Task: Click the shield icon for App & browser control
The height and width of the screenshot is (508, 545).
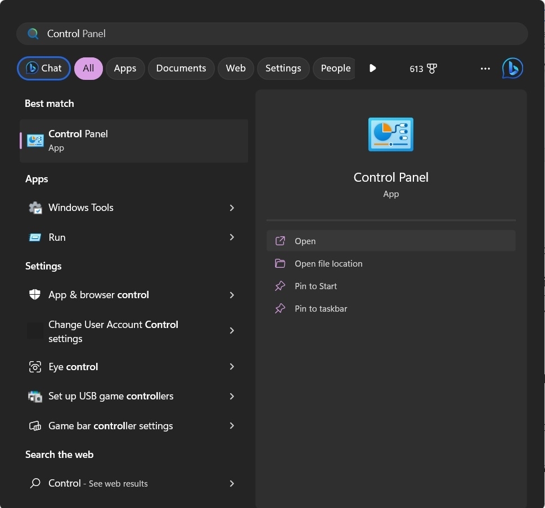Action: [35, 295]
